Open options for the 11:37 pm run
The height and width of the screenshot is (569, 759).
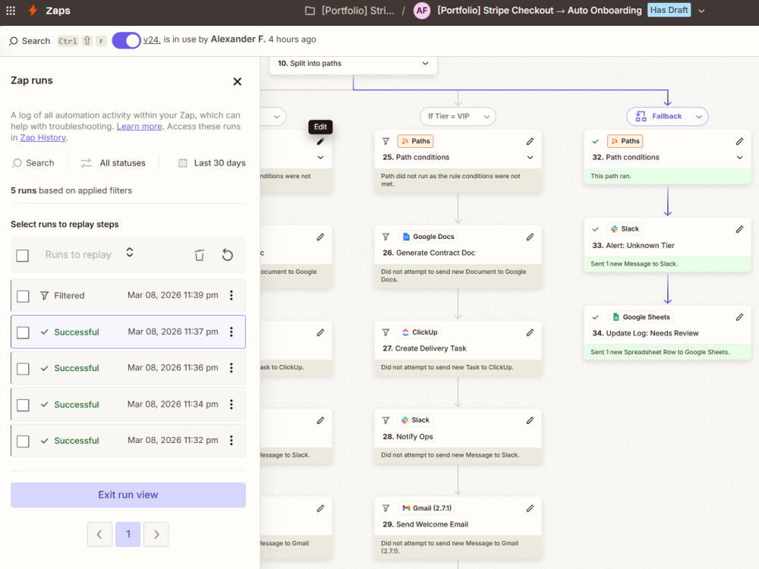231,332
